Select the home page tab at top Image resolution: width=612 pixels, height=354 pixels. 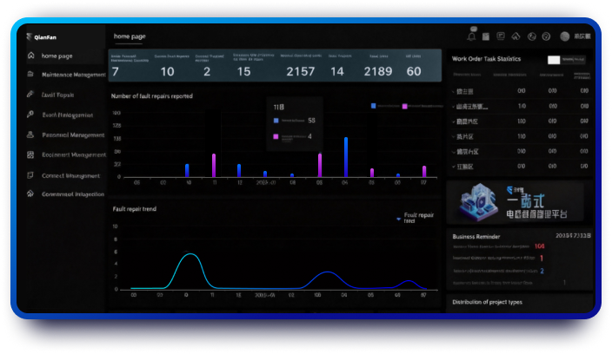[130, 36]
